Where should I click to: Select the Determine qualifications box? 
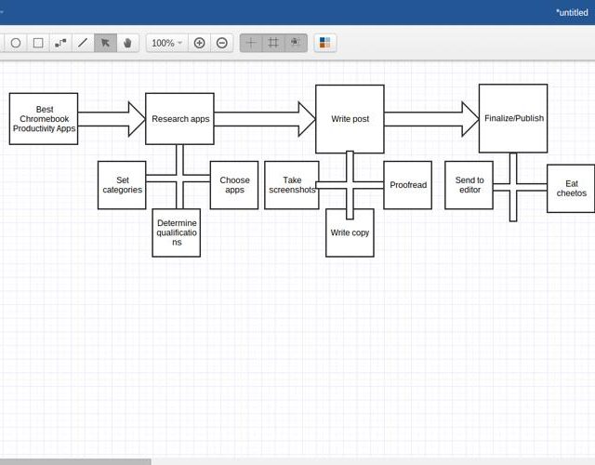coord(177,232)
